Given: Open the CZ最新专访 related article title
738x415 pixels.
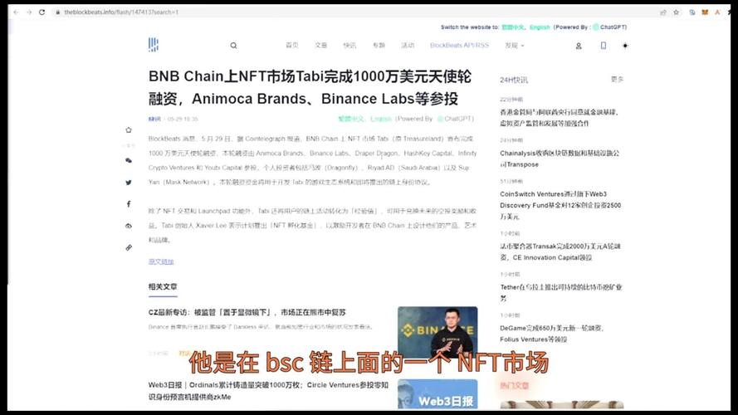Looking at the screenshot, I should pyautogui.click(x=247, y=312).
